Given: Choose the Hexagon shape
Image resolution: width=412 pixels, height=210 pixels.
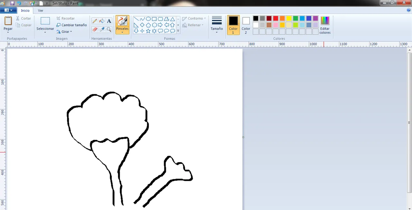Looking at the screenshot, I should click(x=154, y=25).
